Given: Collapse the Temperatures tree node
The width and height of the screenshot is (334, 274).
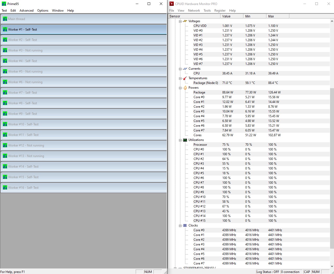Looking at the screenshot, I should (x=180, y=78).
